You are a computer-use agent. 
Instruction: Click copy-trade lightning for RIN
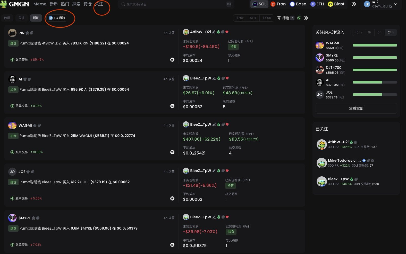(x=12, y=60)
